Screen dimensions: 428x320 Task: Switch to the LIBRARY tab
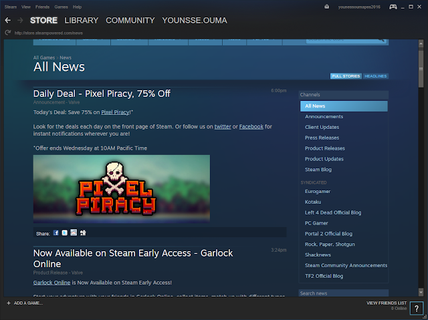click(x=82, y=21)
